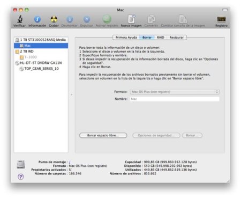Select the HL-DT-ST DVDRW GA11N drive
The width and height of the screenshot is (241, 198).
pyautogui.click(x=41, y=63)
